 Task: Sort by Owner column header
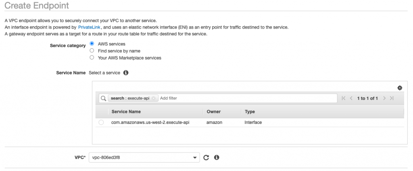tap(214, 111)
